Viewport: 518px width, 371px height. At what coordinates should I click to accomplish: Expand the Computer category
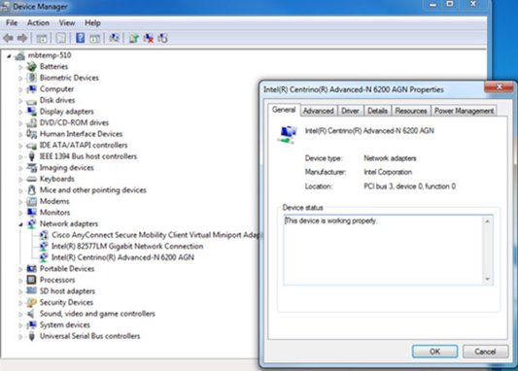point(20,89)
